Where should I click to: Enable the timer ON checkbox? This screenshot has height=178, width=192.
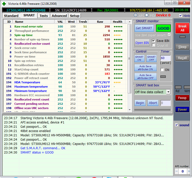point(162,70)
